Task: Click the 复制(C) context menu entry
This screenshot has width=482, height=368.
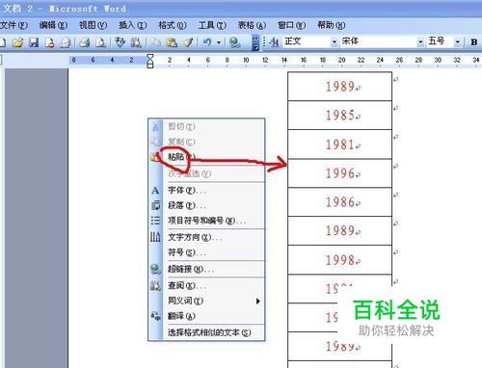Action: click(206, 142)
